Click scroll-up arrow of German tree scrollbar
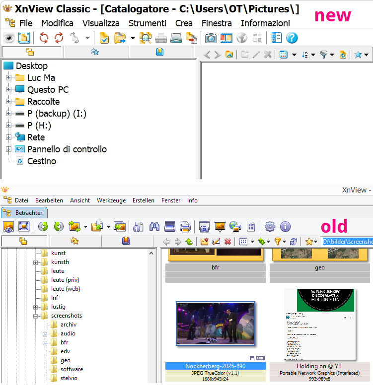Image resolution: width=373 pixels, height=392 pixels. tap(151, 253)
